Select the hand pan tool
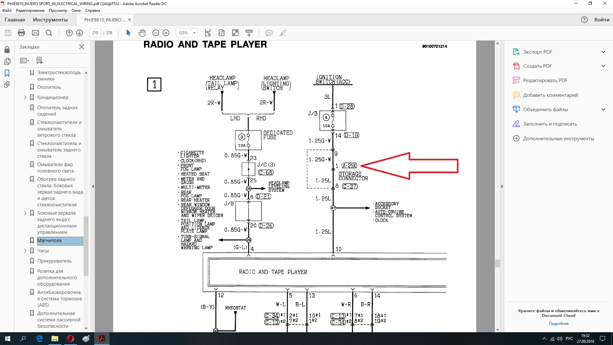Image resolution: width=613 pixels, height=345 pixels. pos(142,33)
